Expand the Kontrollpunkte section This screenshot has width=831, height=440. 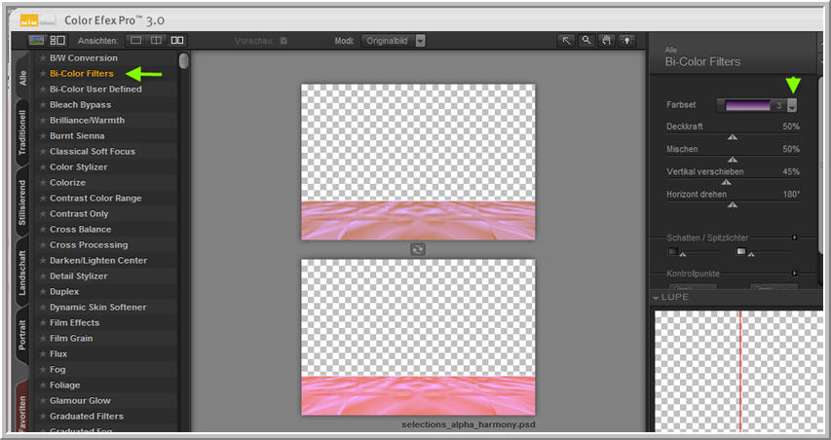pos(794,274)
